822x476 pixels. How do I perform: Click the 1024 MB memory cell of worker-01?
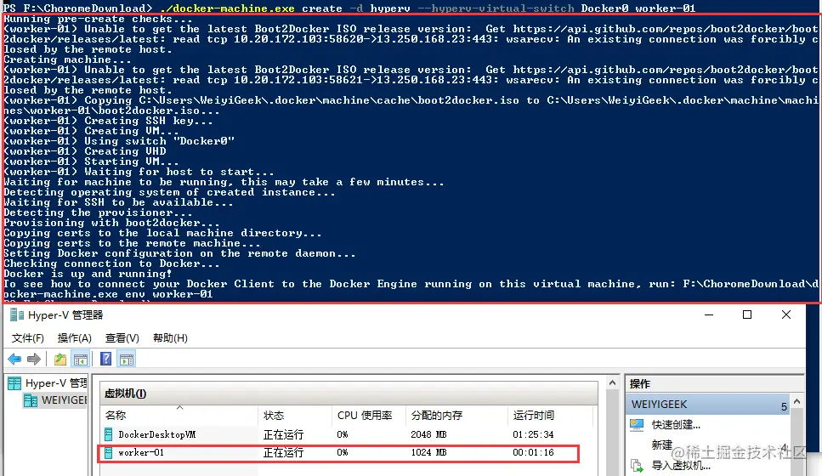428,452
